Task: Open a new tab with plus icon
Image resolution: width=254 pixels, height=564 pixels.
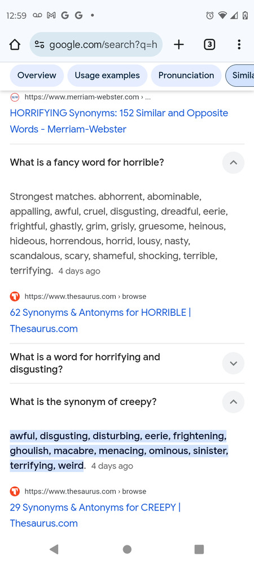Action: (178, 45)
